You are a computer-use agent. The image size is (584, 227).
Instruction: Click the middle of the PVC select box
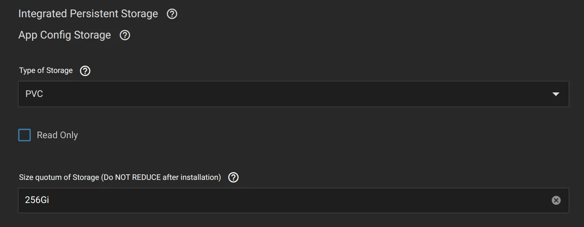point(293,94)
